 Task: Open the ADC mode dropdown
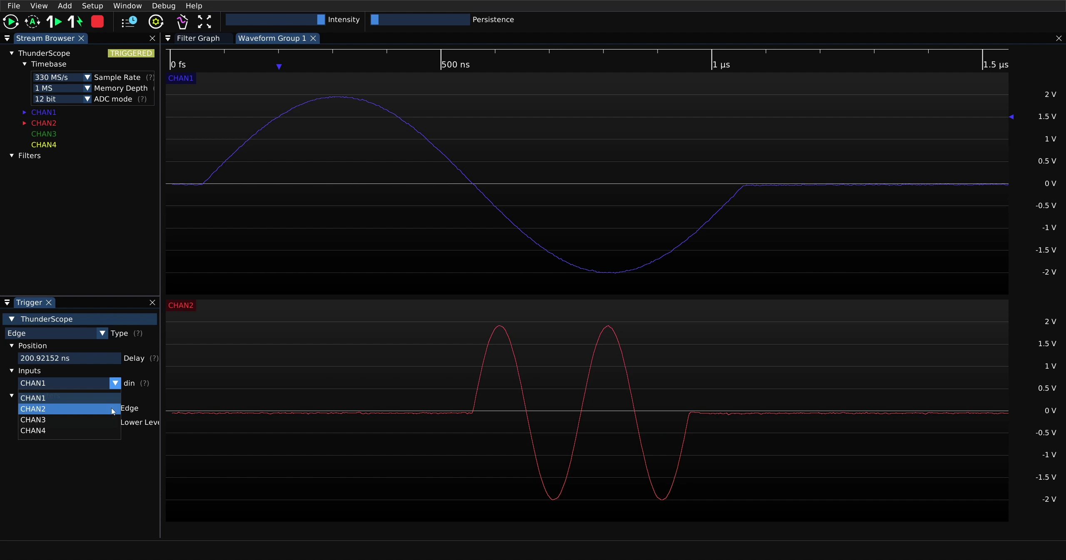[62, 99]
